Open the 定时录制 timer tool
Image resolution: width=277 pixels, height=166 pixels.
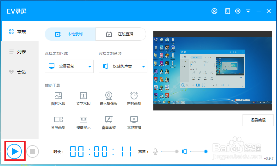(x=134, y=99)
